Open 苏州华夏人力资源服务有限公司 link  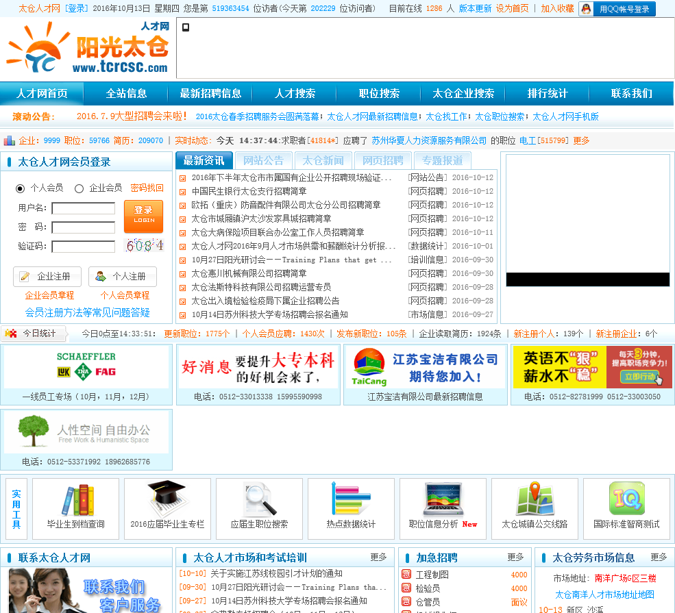tap(429, 140)
